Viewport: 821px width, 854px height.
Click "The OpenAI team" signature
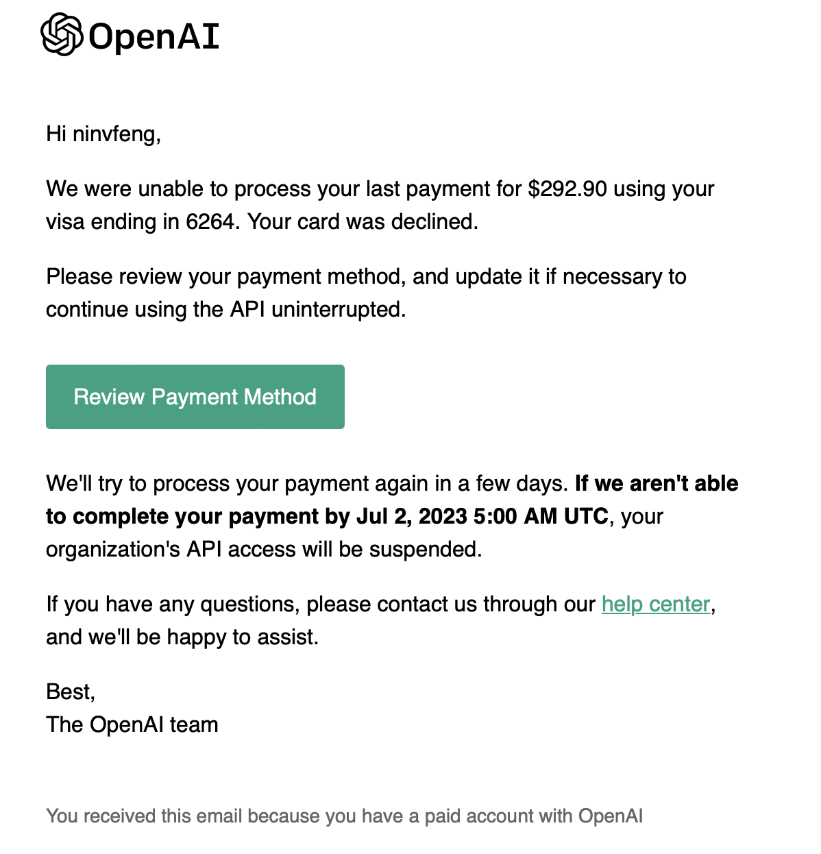(x=132, y=725)
